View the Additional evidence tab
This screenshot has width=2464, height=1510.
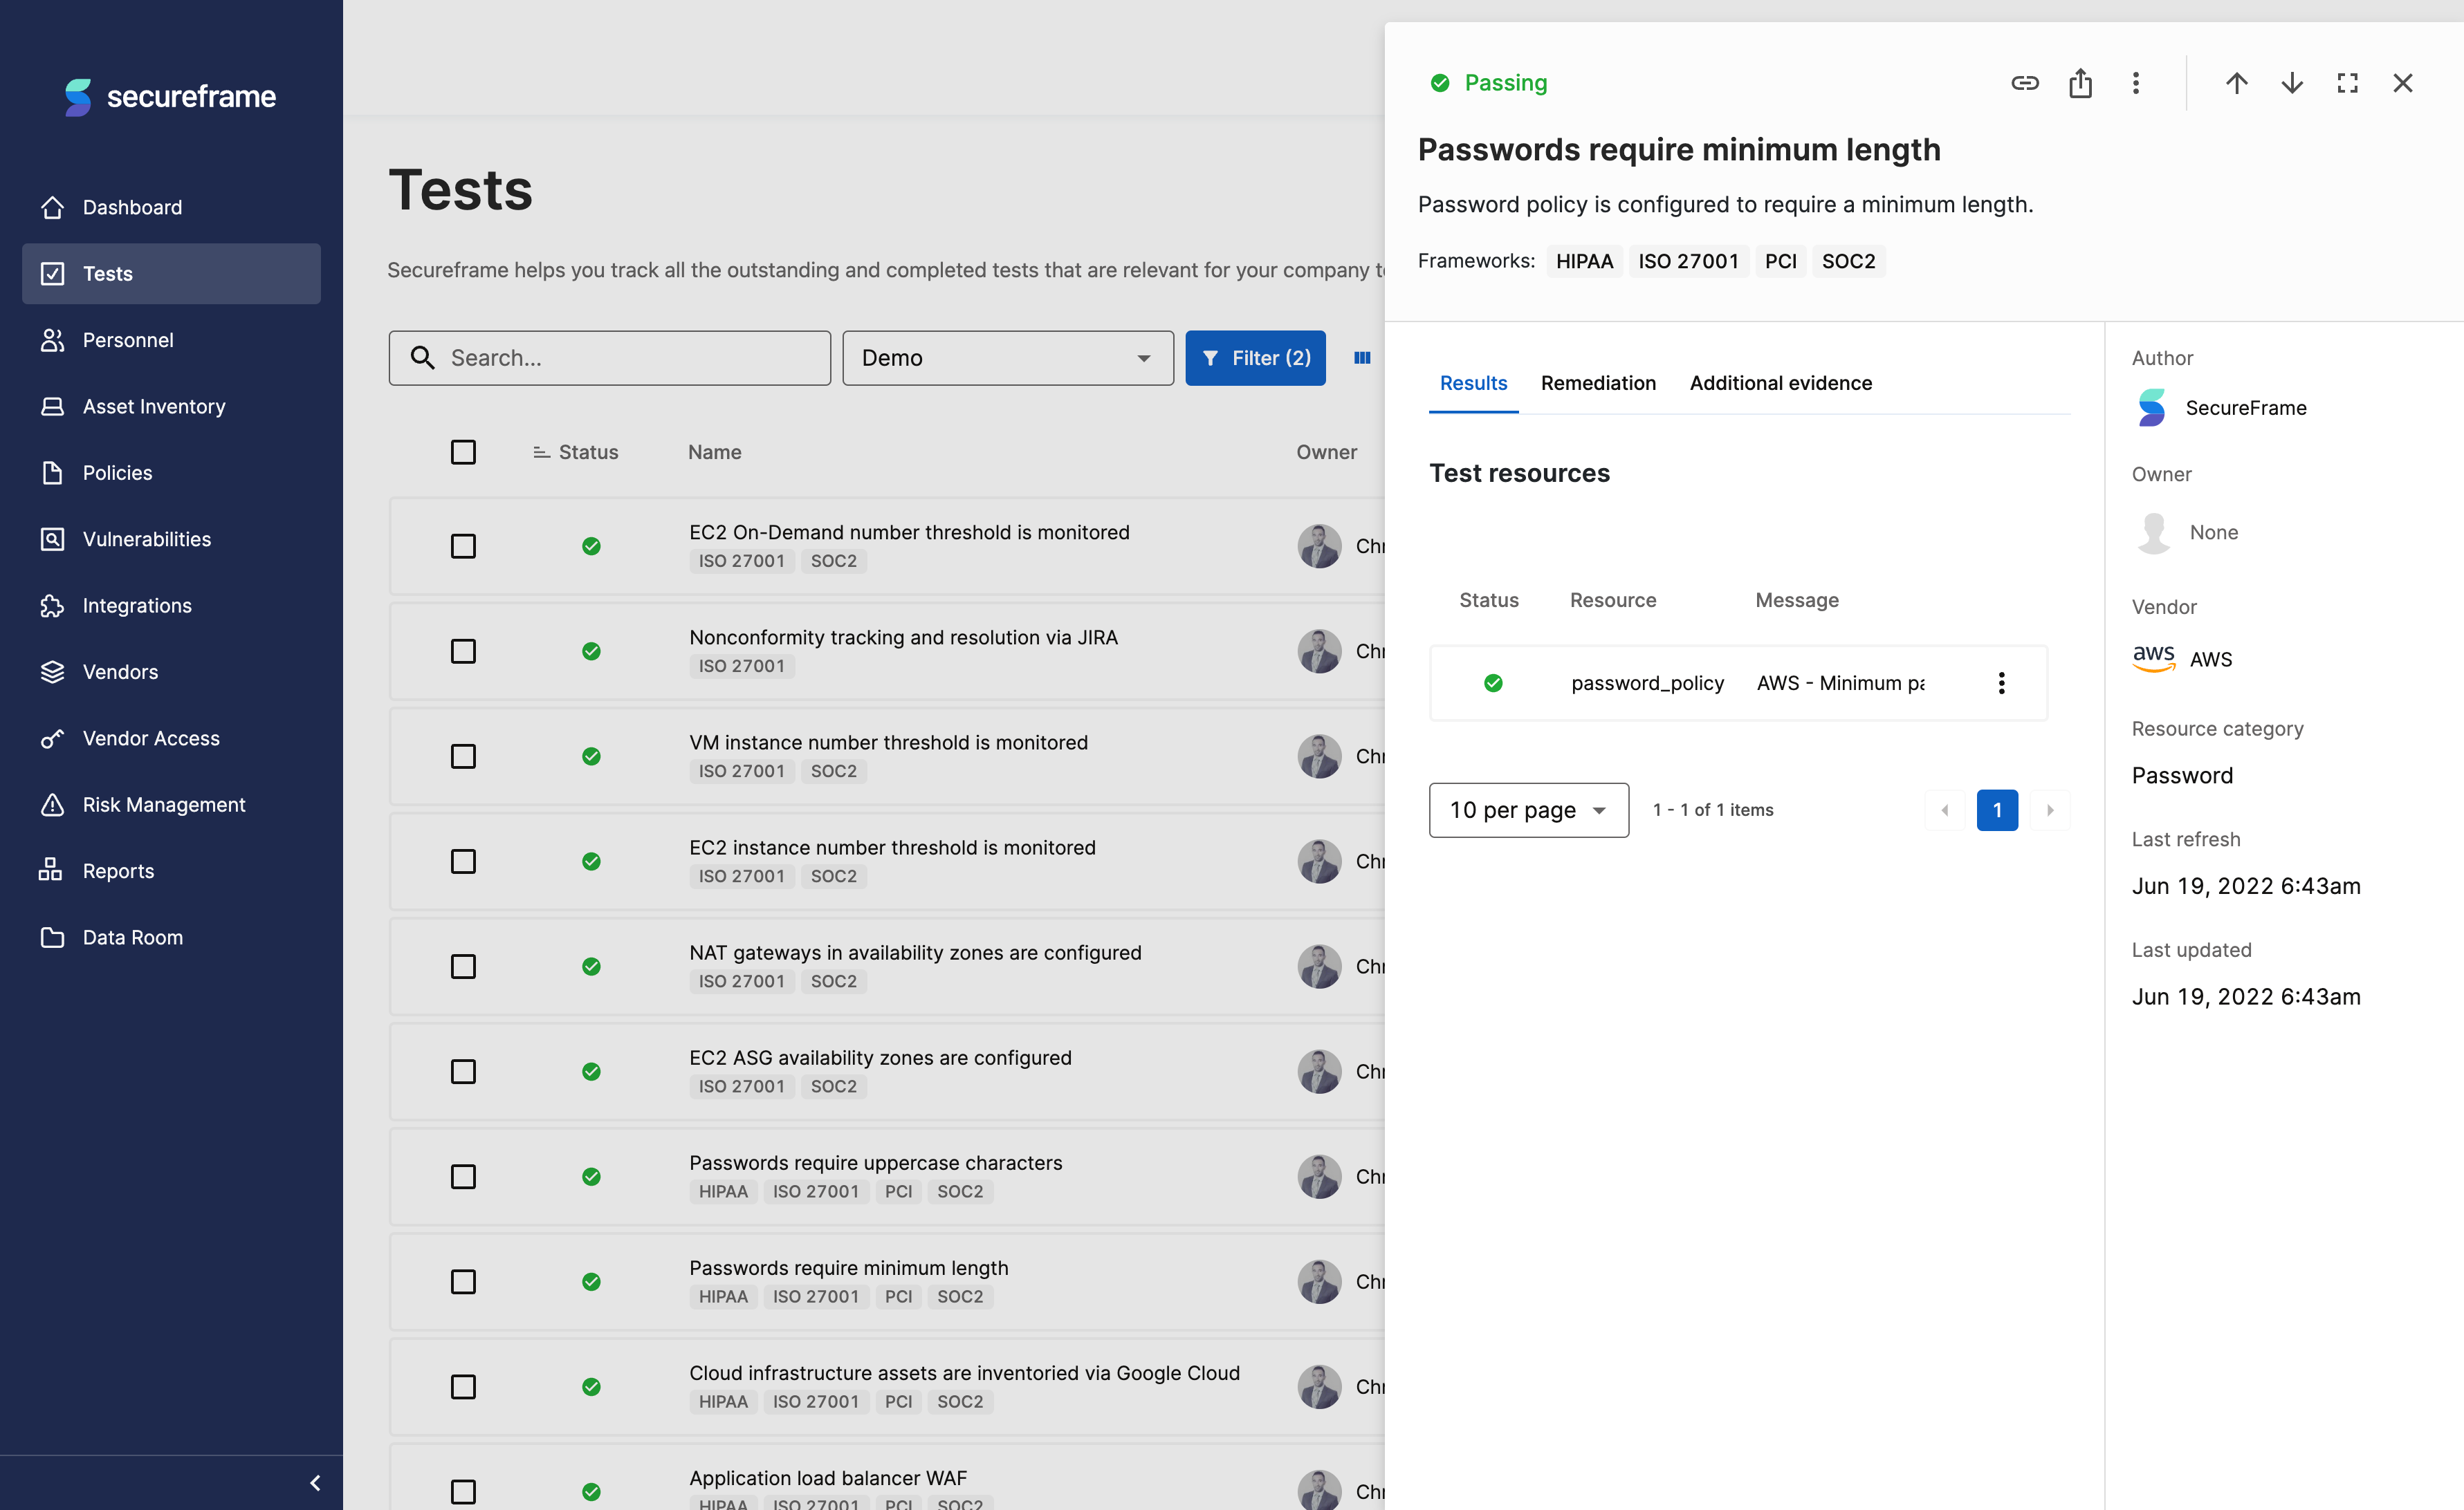[x=1781, y=383]
